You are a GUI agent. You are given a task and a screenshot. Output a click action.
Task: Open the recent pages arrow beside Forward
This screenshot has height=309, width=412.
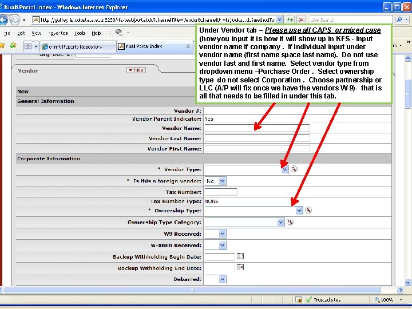[x=24, y=20]
